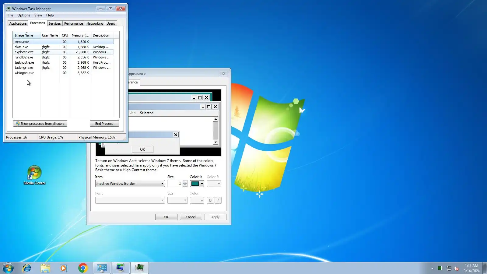Launch Internet Explorer from taskbar
The height and width of the screenshot is (274, 487).
(x=27, y=268)
